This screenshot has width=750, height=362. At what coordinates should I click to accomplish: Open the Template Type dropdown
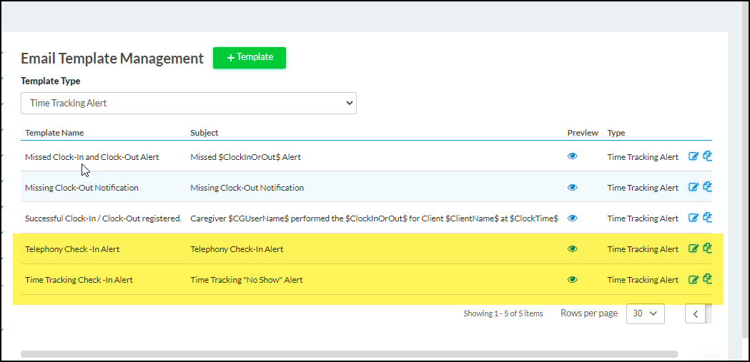(x=188, y=103)
